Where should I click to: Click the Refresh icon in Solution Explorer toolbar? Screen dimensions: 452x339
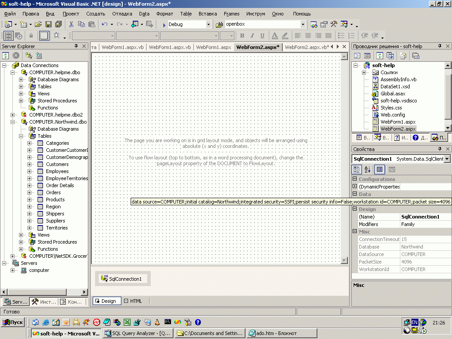pyautogui.click(x=380, y=56)
